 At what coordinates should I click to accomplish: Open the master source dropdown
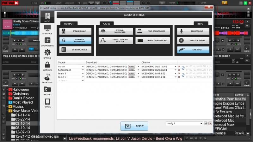click(83, 67)
